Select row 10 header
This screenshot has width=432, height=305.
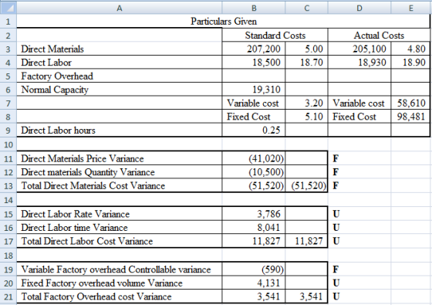[8, 144]
